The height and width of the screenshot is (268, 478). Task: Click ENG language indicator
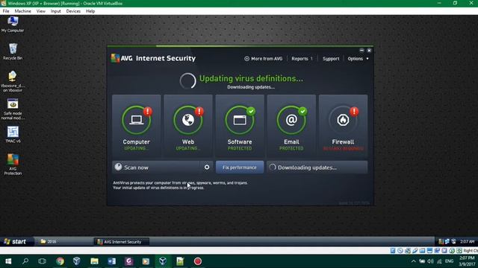[449, 261]
